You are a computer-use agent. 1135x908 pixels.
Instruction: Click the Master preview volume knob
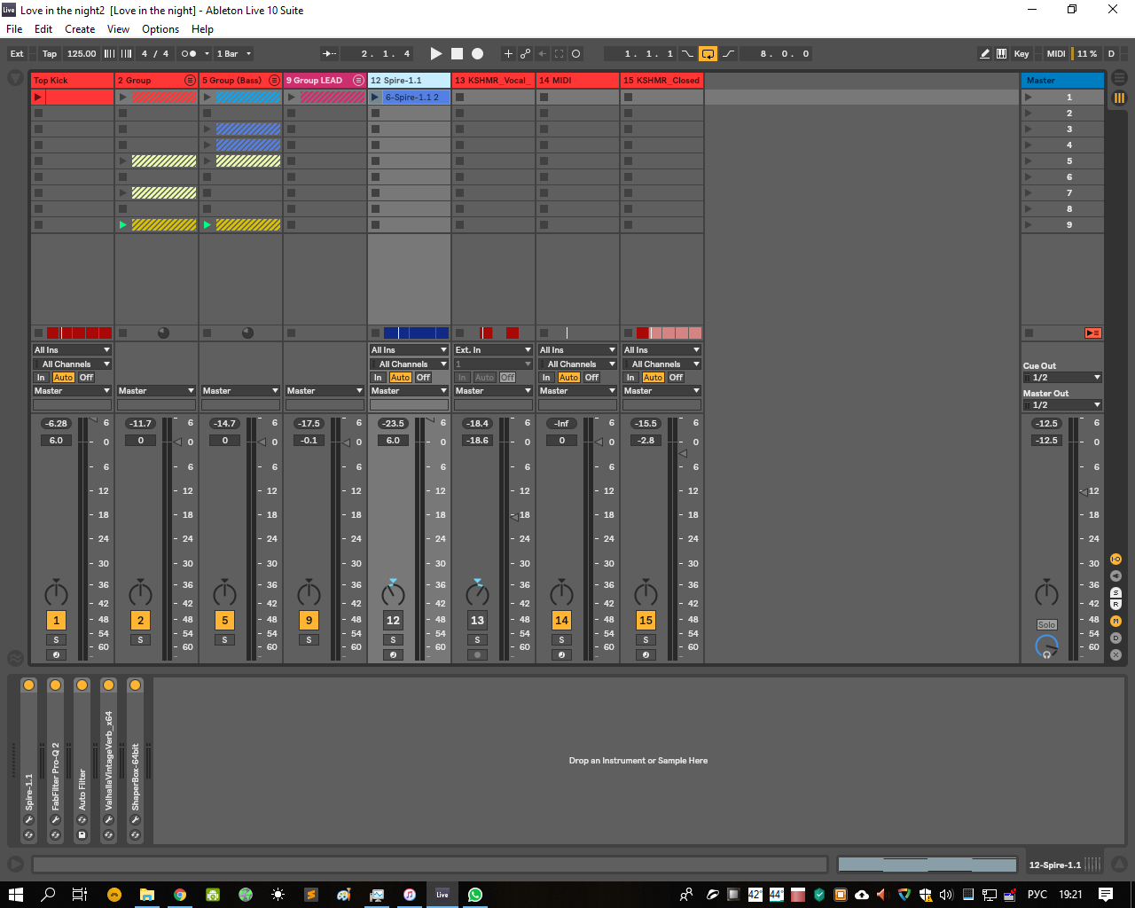[x=1046, y=646]
